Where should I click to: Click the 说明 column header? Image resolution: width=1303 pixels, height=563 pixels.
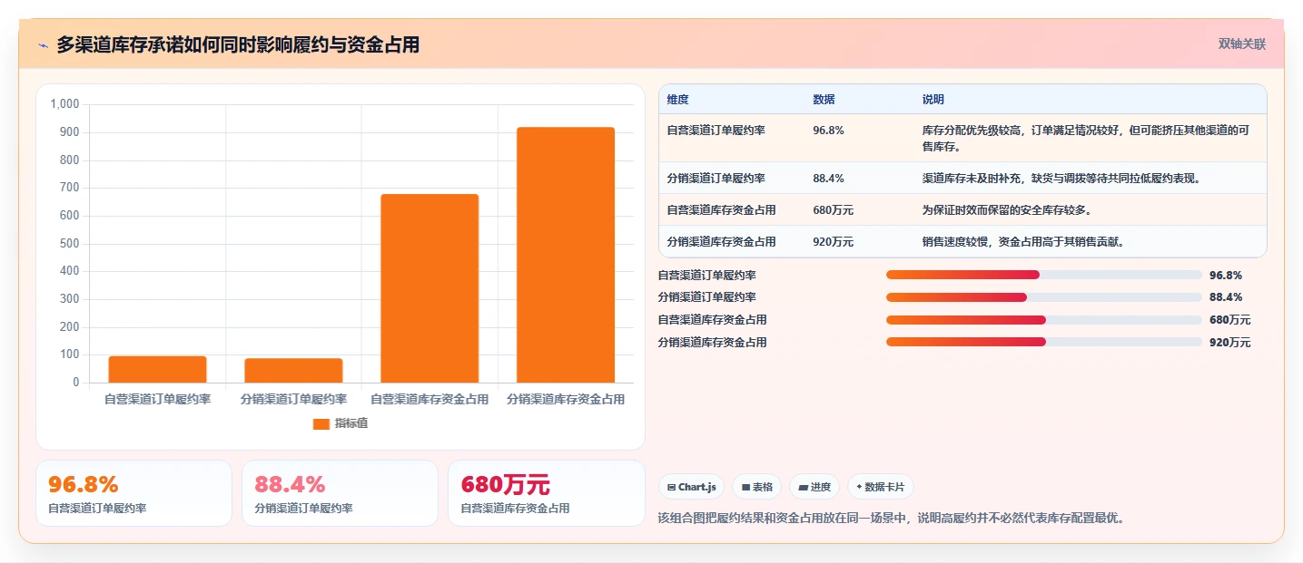[933, 100]
